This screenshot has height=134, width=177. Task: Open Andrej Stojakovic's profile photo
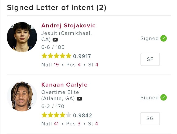22,37
